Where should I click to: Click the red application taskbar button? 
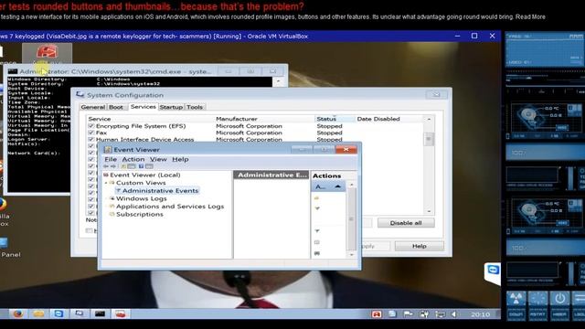(120, 313)
